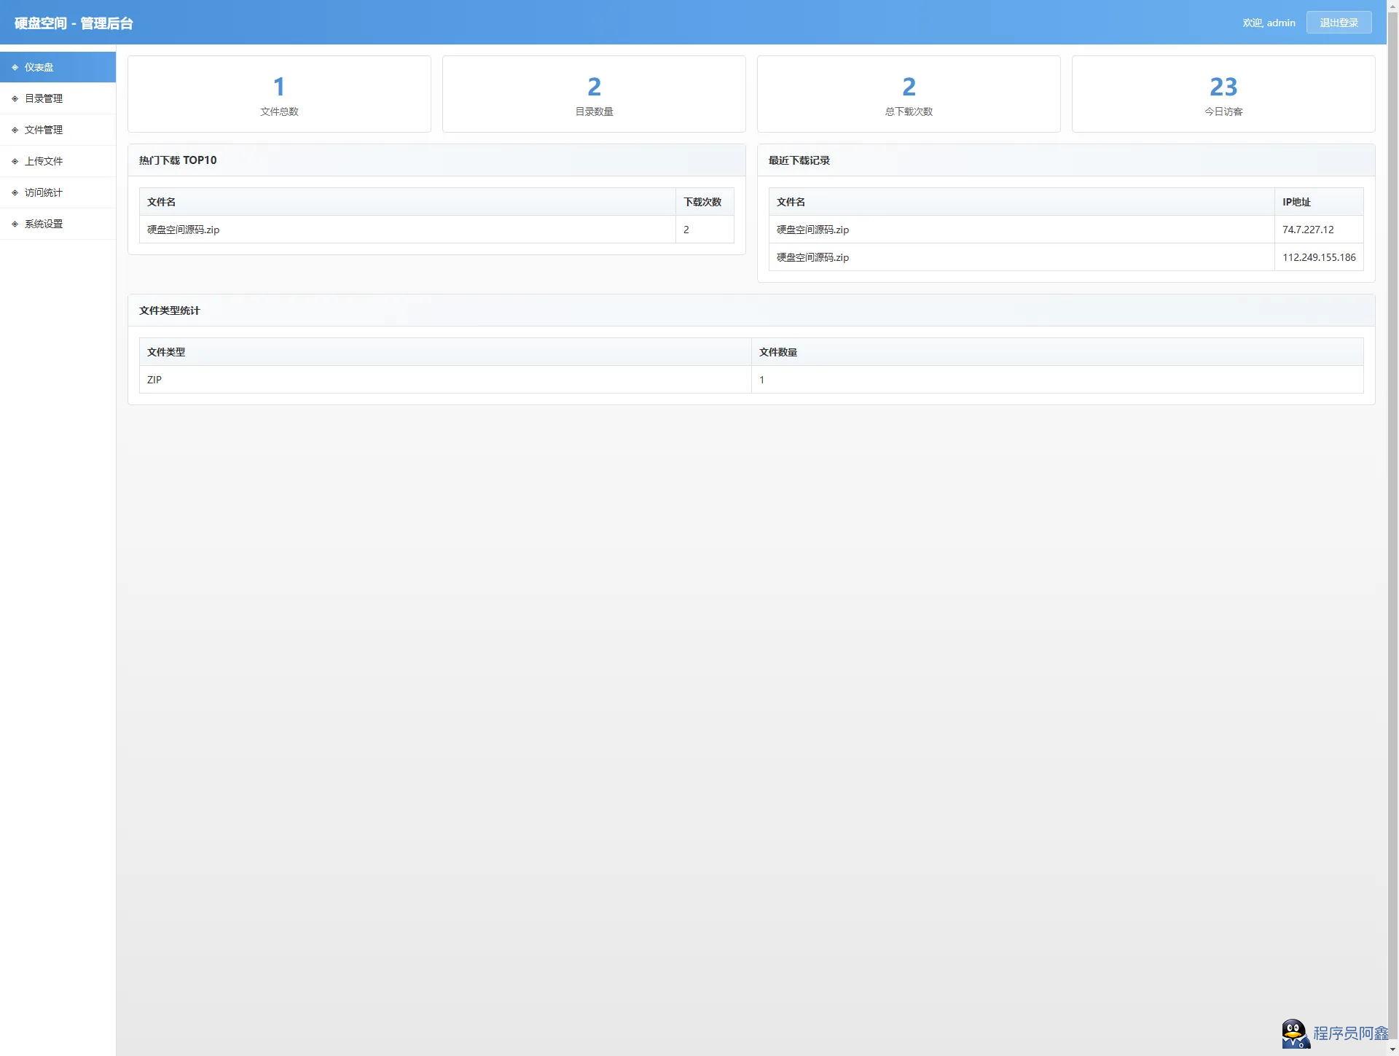Click the 112.249.155.186 IP address cell
This screenshot has height=1056, width=1399.
click(x=1318, y=257)
